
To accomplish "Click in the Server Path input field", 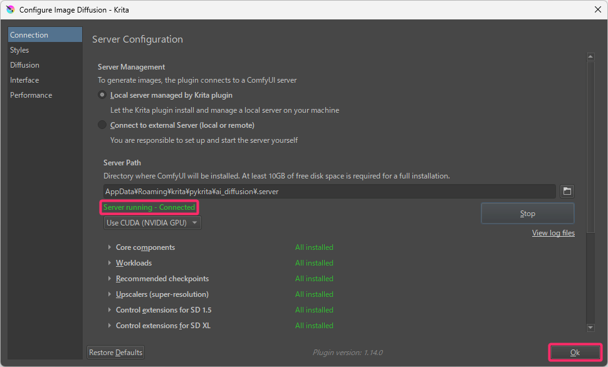I will click(330, 192).
